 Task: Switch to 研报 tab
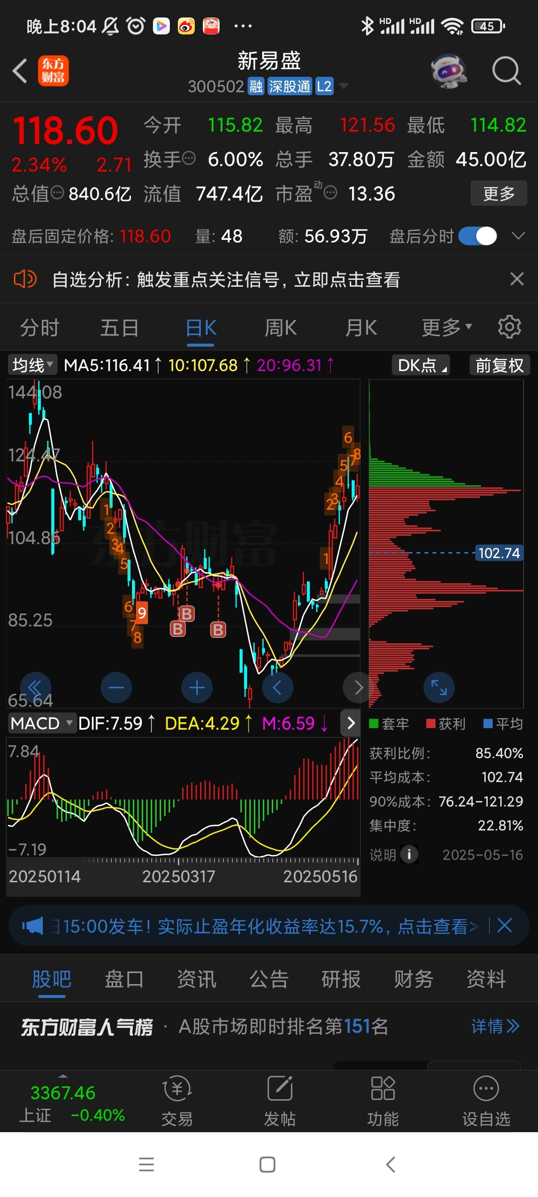(341, 979)
